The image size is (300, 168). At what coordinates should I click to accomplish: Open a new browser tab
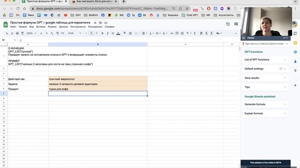pyautogui.click(x=124, y=1)
